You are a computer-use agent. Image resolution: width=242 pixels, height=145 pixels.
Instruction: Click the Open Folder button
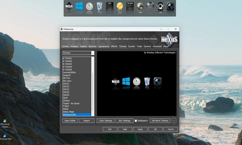tap(70, 121)
